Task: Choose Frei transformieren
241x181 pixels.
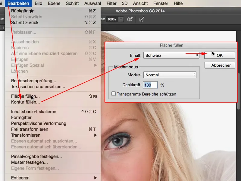Action: tap(53, 129)
